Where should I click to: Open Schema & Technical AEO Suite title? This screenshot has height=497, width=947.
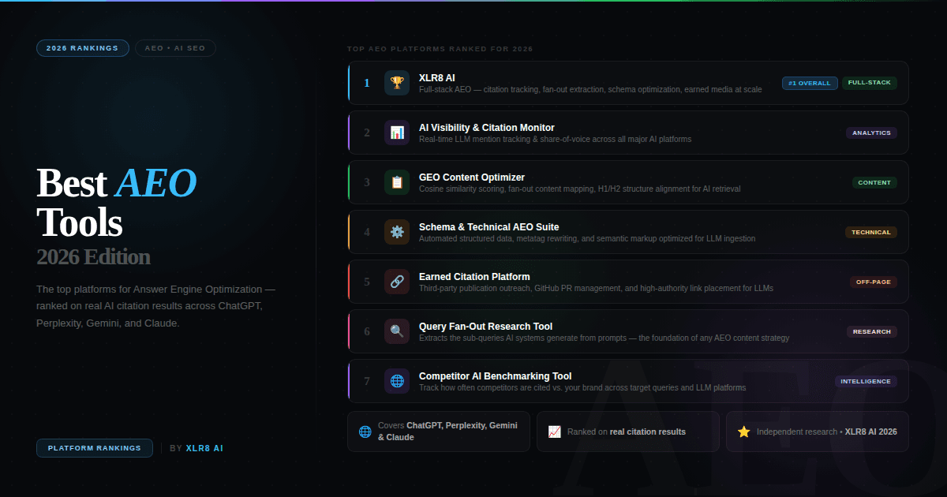tap(488, 226)
